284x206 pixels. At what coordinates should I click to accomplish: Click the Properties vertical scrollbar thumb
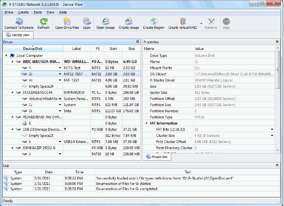pos(278,70)
